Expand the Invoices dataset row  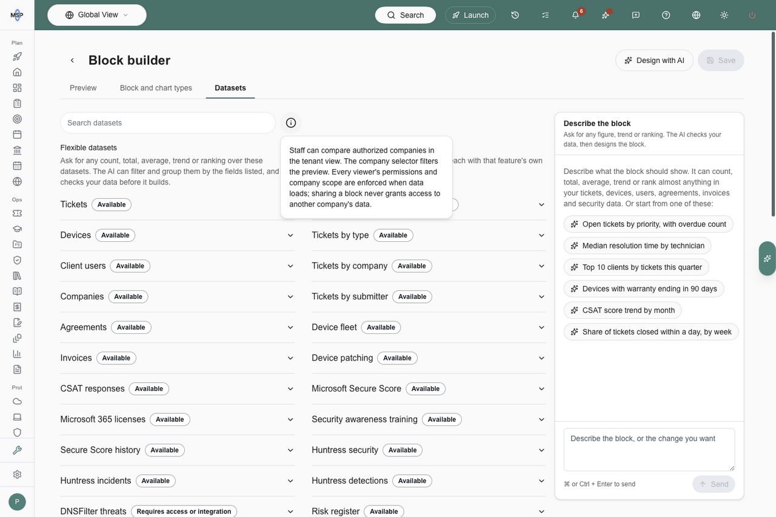tap(178, 358)
